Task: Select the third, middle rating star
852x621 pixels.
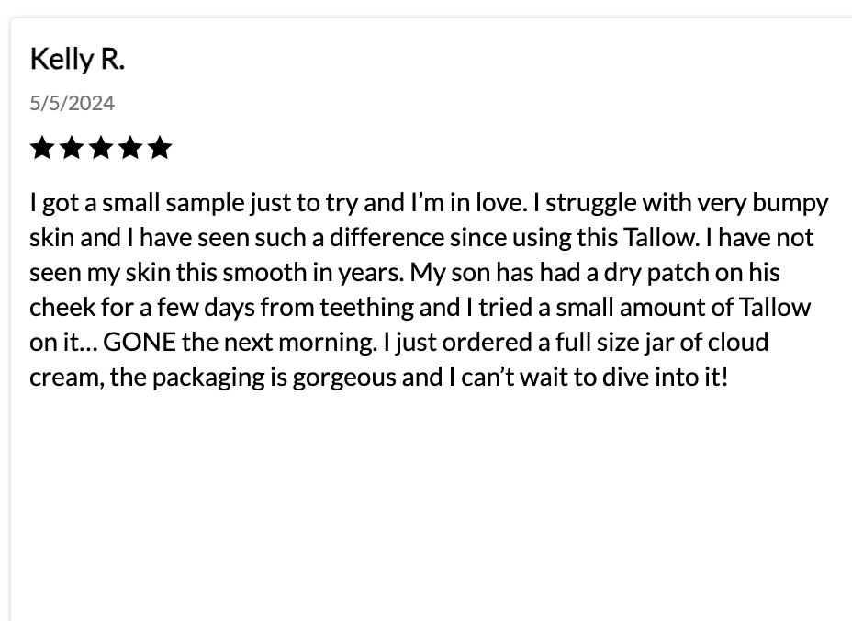Action: click(101, 148)
